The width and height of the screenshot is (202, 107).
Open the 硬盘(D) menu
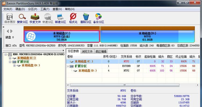(20, 9)
